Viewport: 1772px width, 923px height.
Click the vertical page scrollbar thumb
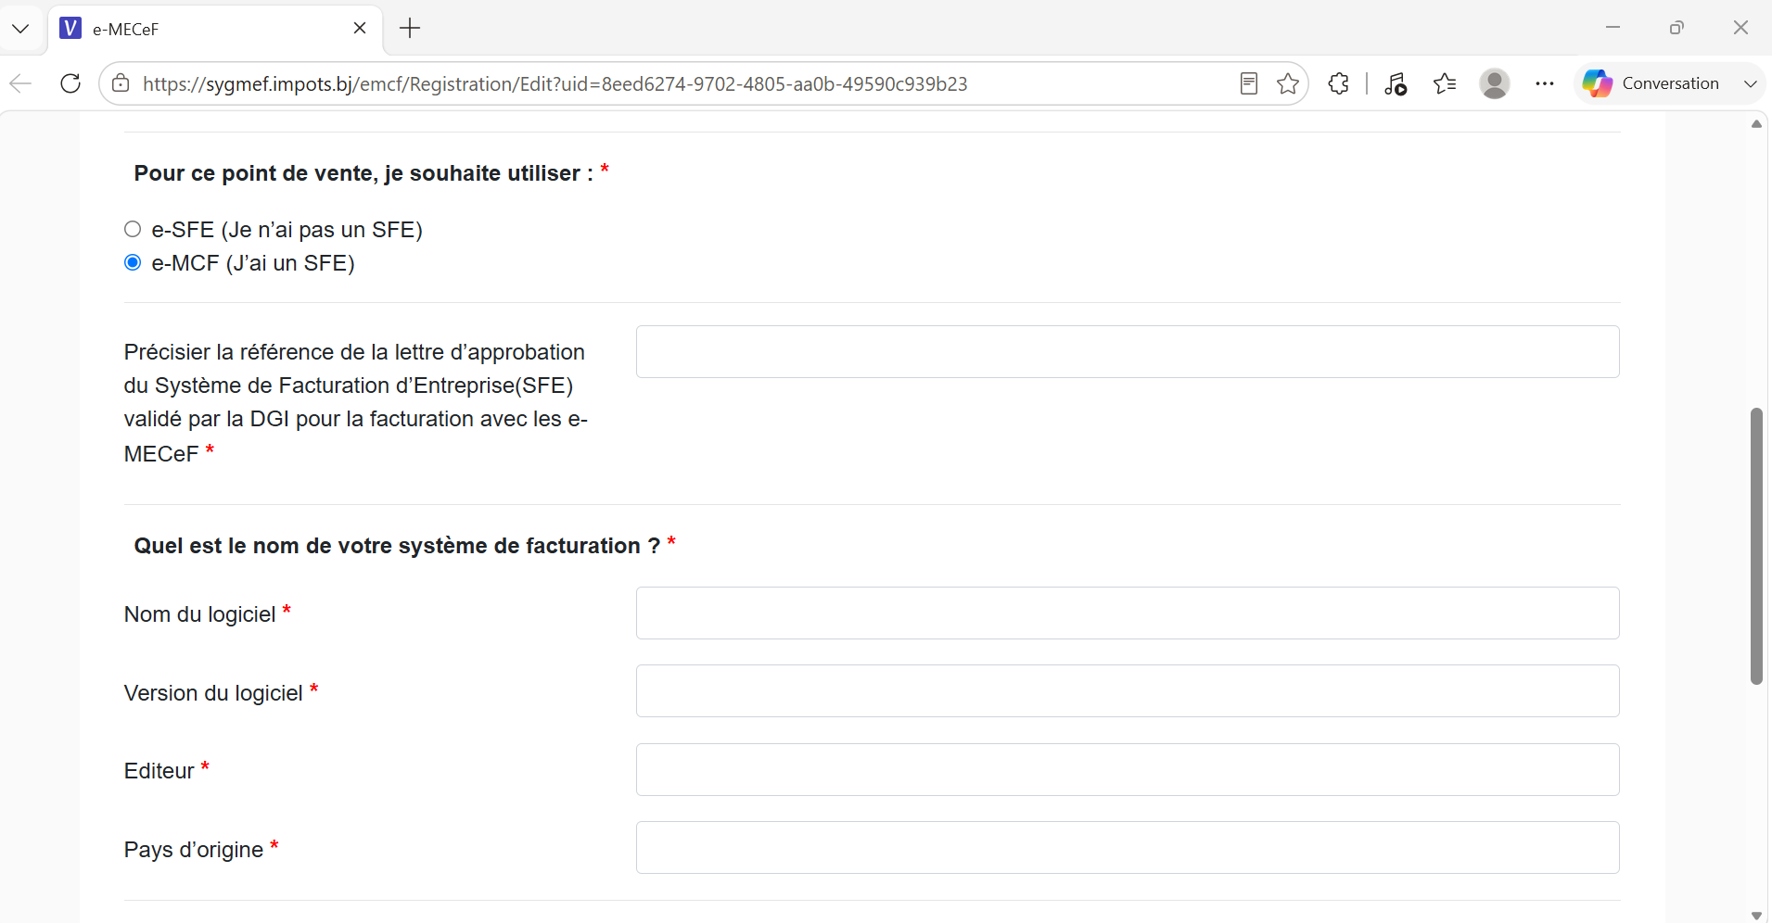point(1756,546)
